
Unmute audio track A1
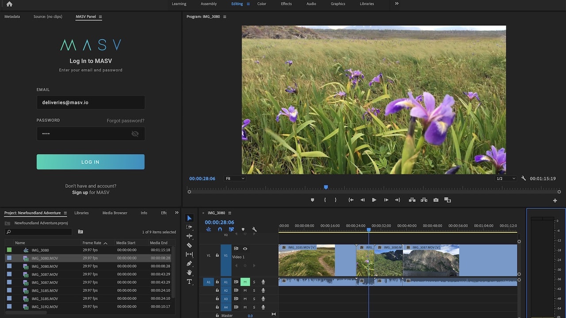tap(245, 282)
